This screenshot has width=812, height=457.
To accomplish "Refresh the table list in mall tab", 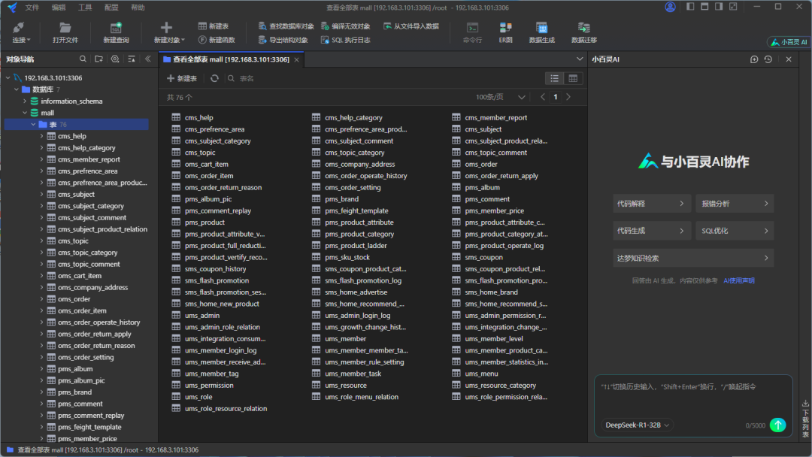I will (214, 78).
